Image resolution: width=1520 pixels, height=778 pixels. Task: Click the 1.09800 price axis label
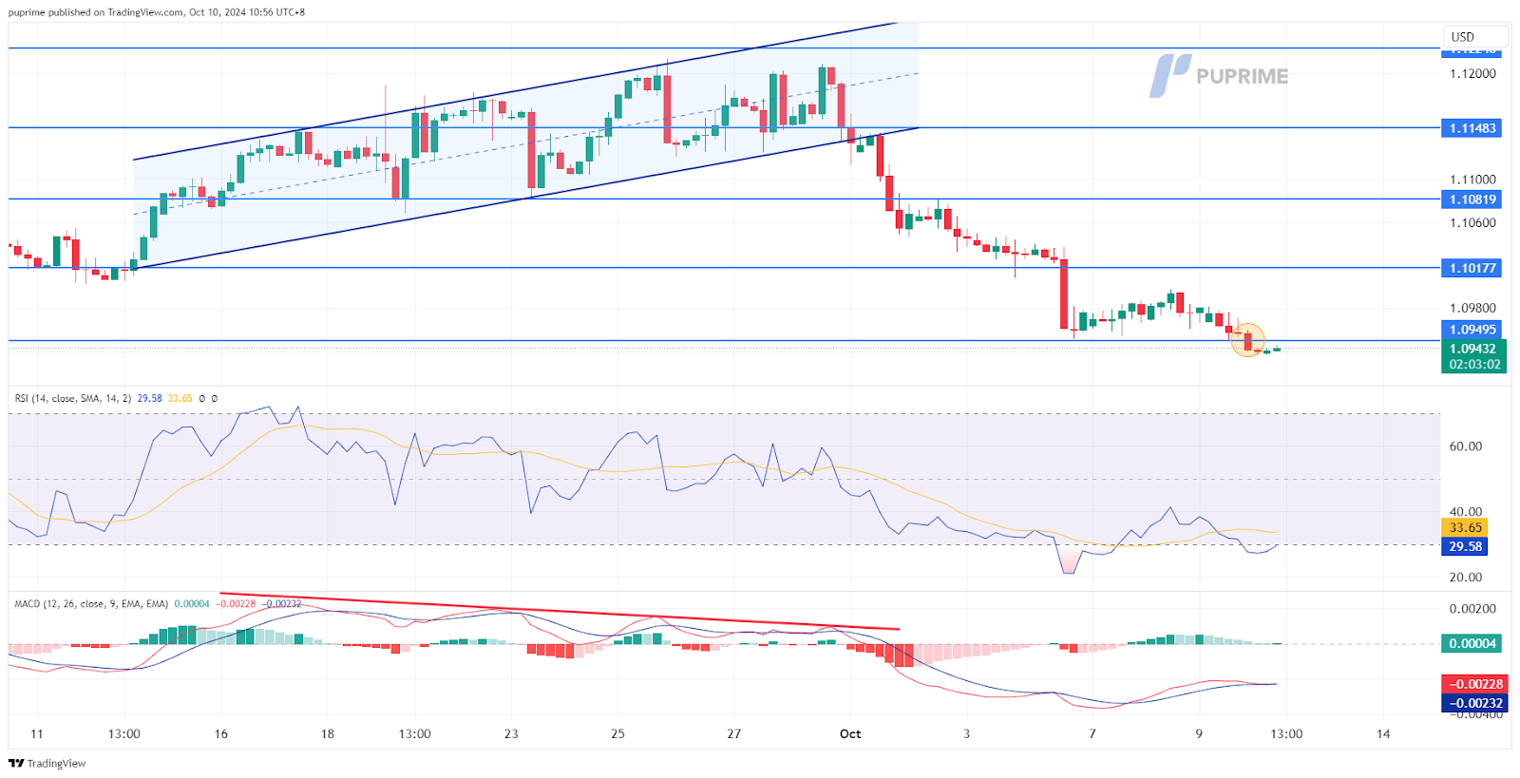pos(1472,308)
